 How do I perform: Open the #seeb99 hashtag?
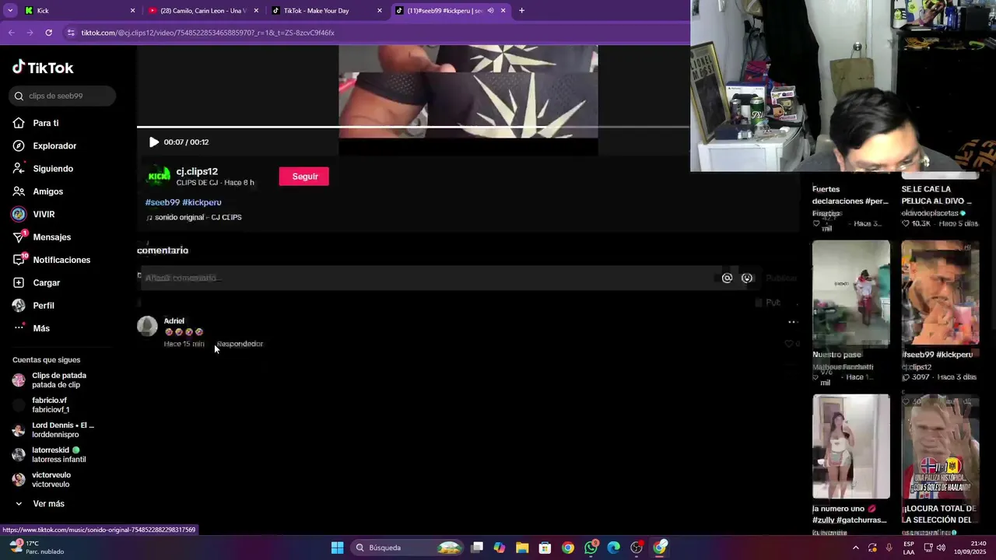coord(162,202)
